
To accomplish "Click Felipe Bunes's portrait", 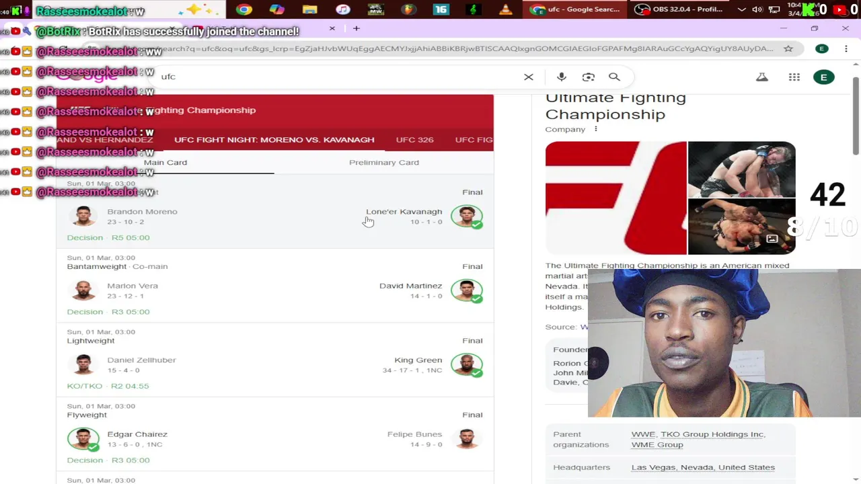I will pyautogui.click(x=467, y=439).
